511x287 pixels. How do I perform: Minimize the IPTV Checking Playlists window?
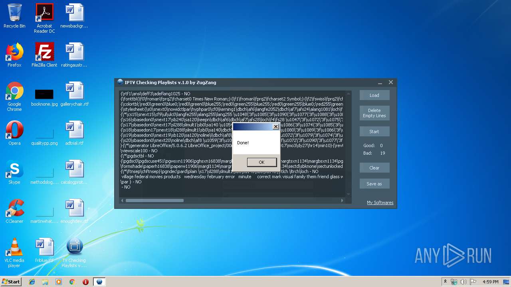[x=380, y=83]
